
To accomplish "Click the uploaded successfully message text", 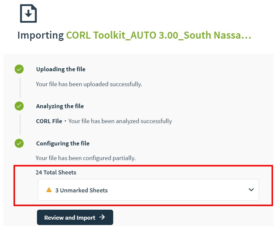I will 89,84.
